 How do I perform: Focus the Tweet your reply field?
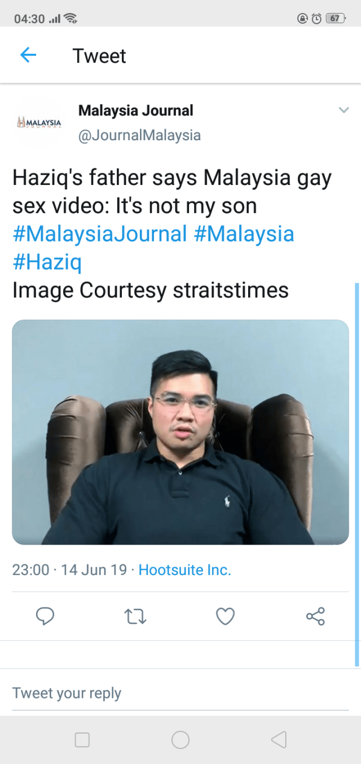click(180, 693)
